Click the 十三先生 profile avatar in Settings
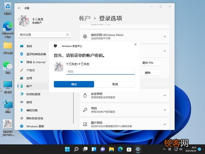Screen dimensions: 205x154 point(24,21)
